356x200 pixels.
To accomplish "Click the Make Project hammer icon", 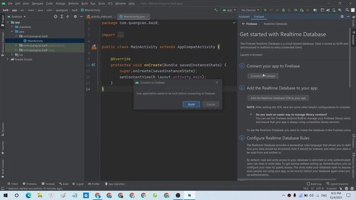I will point(216,10).
